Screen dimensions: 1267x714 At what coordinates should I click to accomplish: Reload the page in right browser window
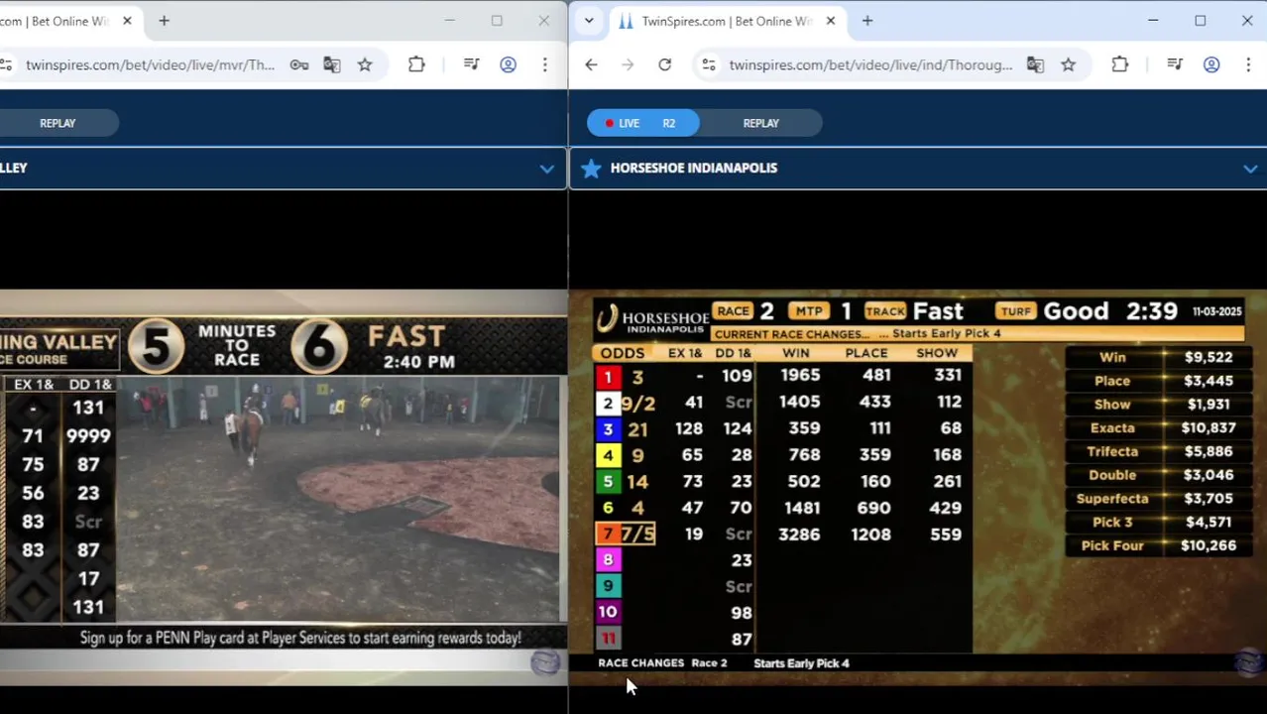click(664, 64)
